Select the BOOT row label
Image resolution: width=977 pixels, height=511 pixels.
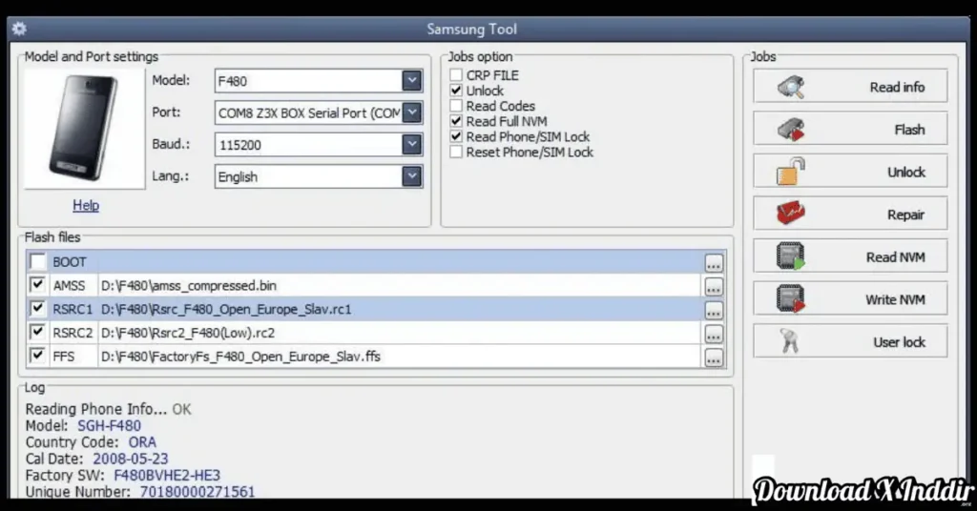(69, 262)
